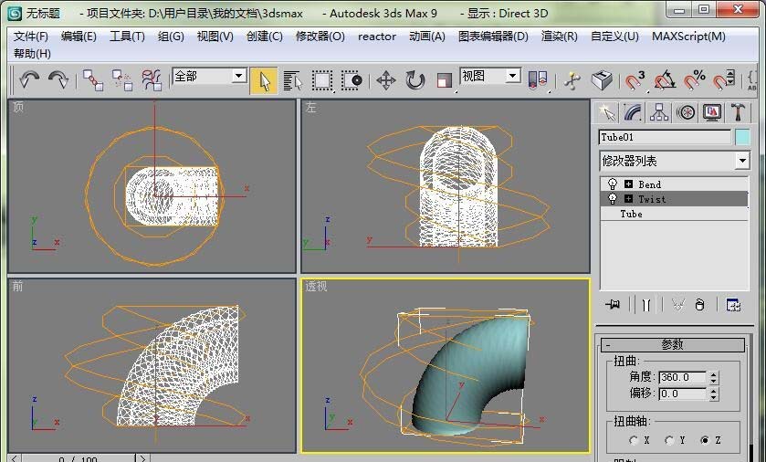The width and height of the screenshot is (766, 462).
Task: Select the Select and Link tool
Action: (93, 80)
